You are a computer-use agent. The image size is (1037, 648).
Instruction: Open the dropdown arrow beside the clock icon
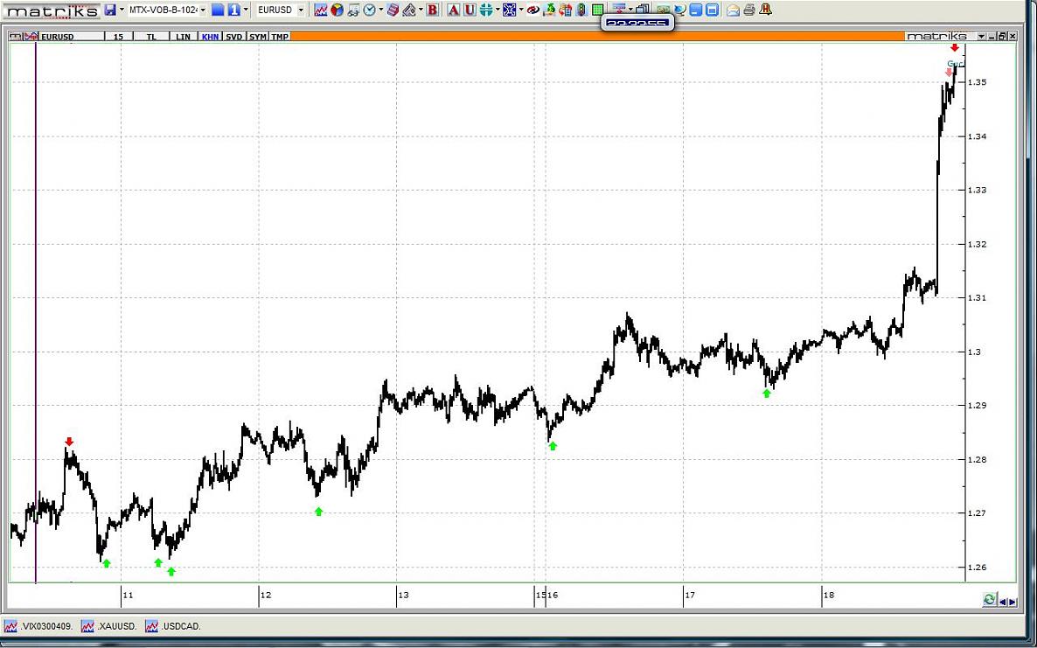point(380,10)
